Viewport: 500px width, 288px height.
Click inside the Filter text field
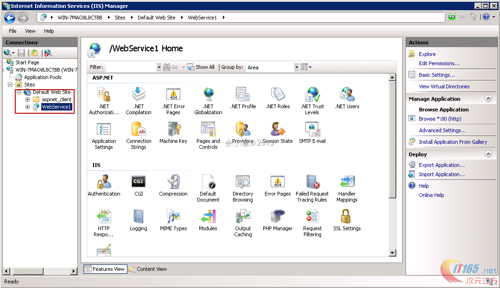click(x=131, y=67)
